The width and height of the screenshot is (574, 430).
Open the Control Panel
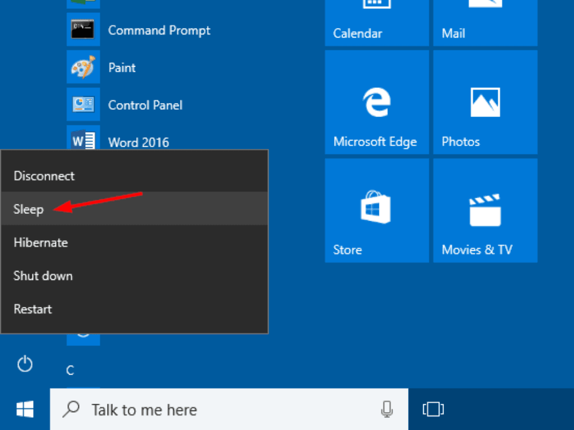(145, 105)
